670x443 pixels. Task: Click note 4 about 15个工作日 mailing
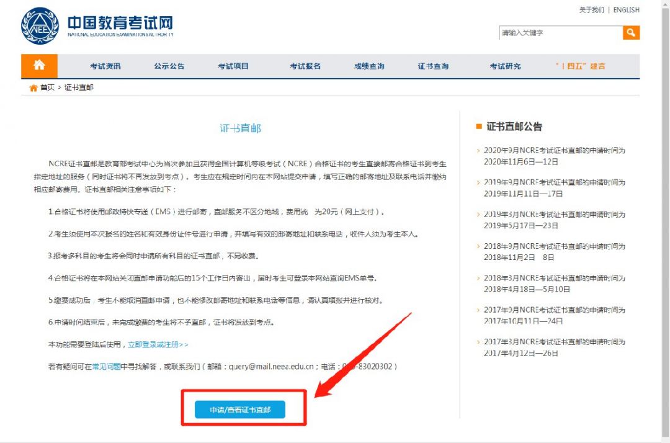point(212,278)
